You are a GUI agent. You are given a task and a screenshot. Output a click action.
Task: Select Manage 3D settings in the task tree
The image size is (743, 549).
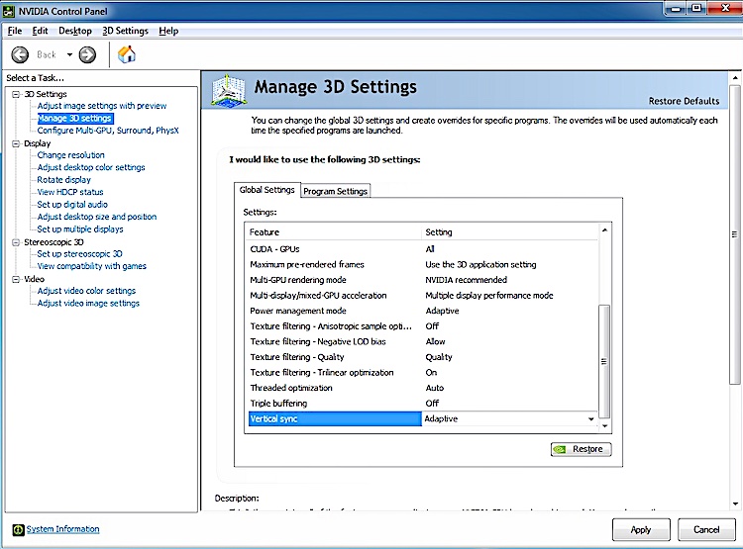point(75,119)
